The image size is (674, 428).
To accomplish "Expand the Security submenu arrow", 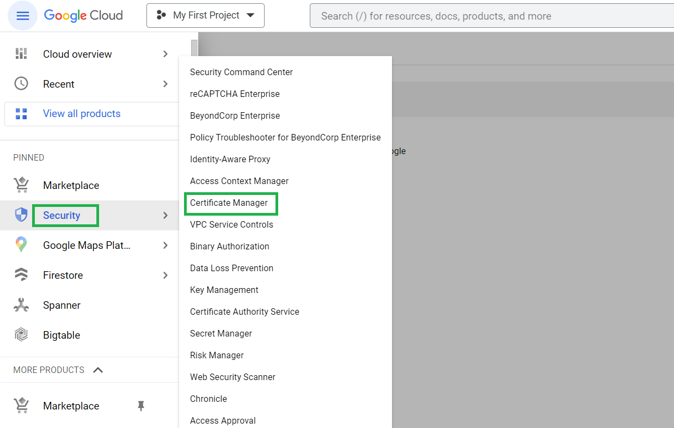I will coord(166,215).
